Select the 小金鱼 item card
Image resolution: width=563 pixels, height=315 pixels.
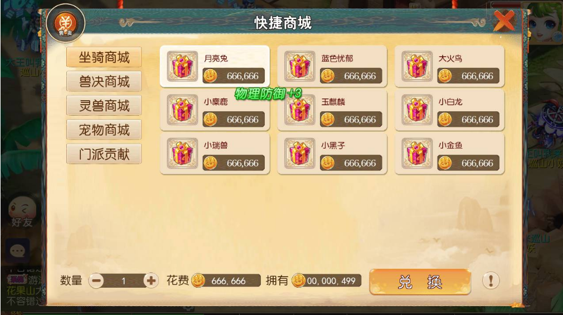[x=449, y=154]
